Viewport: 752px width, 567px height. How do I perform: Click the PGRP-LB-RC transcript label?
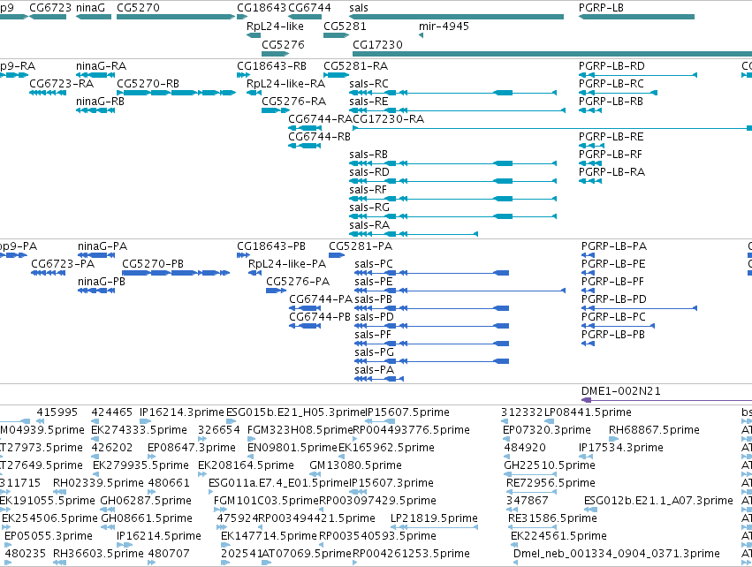pos(611,84)
